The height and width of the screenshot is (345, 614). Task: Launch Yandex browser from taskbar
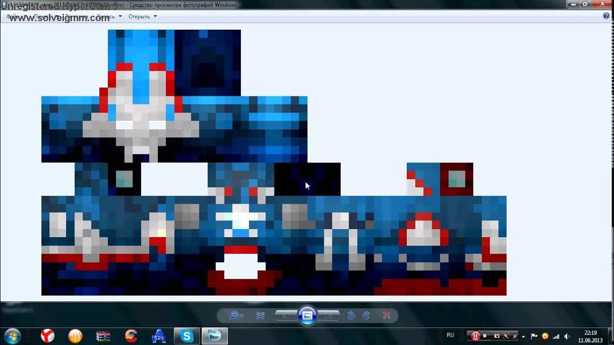47,336
